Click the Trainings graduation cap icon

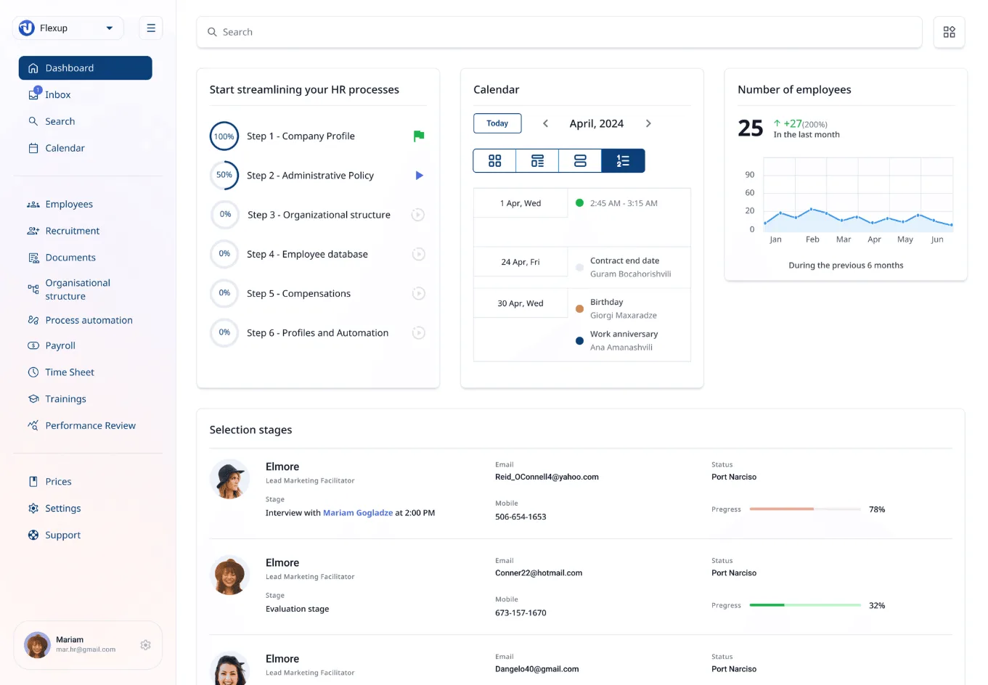click(x=33, y=398)
